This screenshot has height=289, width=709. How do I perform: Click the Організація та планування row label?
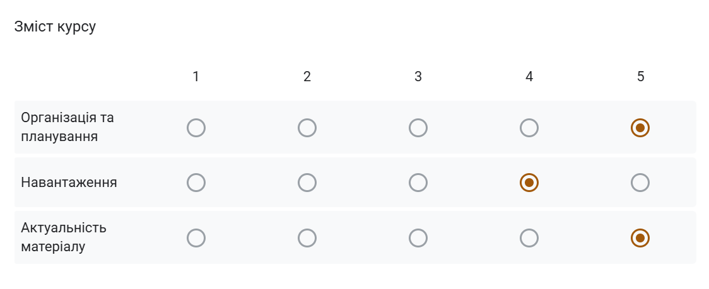67,127
